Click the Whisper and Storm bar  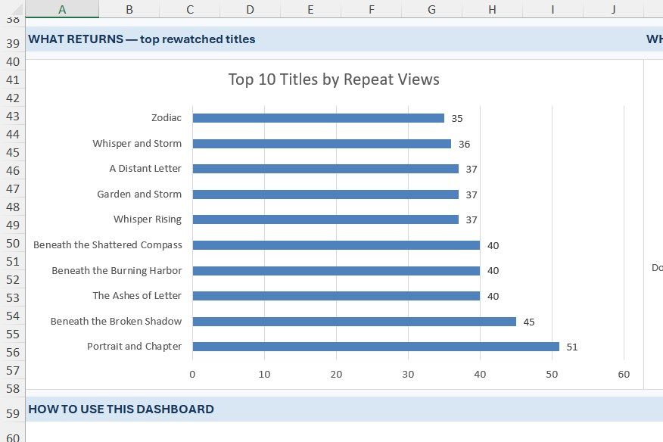pos(322,144)
